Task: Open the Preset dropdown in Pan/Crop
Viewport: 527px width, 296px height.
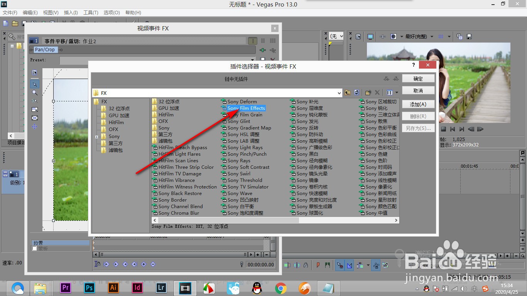Action: (x=253, y=60)
